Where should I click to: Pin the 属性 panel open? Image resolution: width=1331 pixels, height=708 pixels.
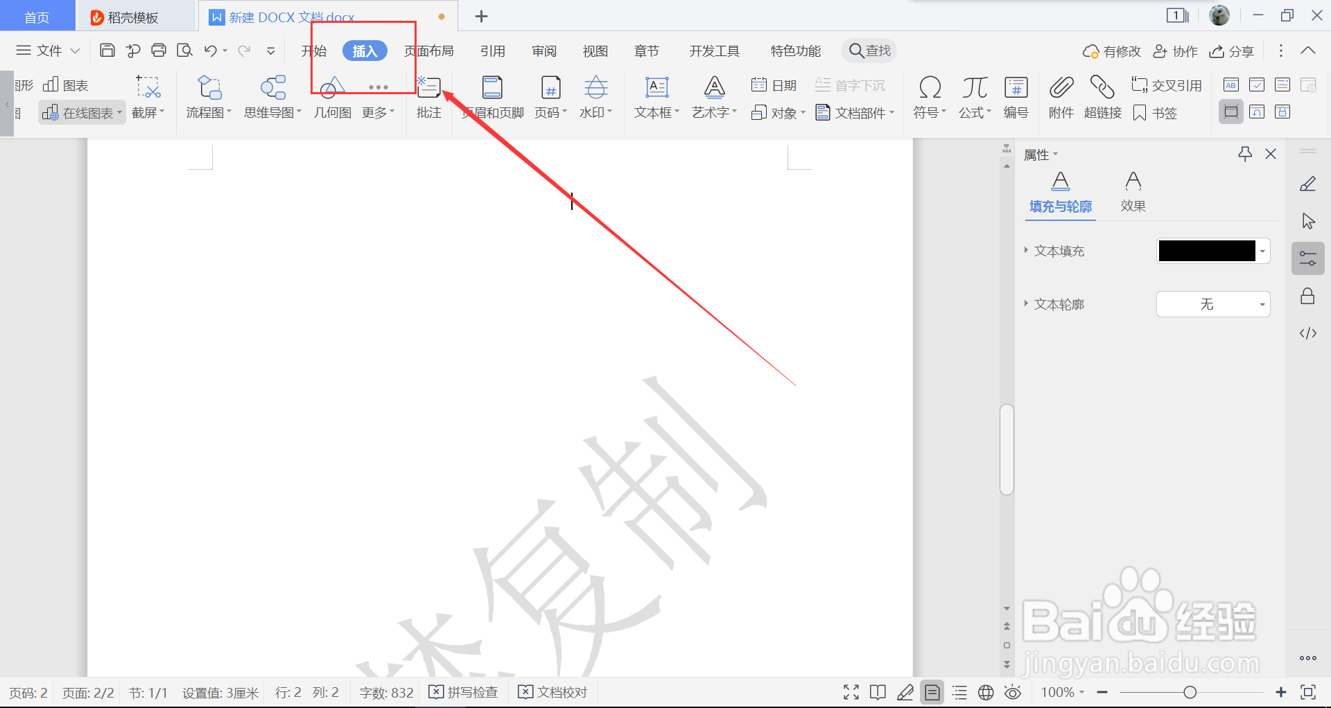(x=1245, y=154)
